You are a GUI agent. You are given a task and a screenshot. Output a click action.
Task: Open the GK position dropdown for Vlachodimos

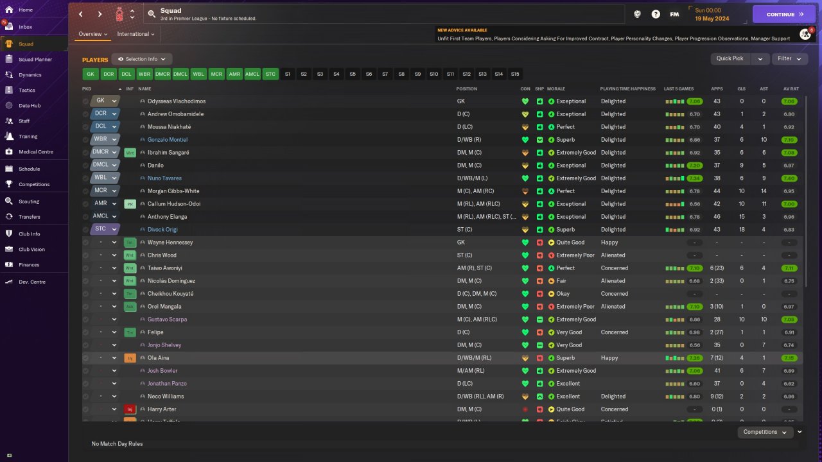(x=105, y=101)
